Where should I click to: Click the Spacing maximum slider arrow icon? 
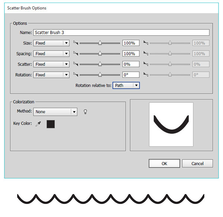[146, 54]
